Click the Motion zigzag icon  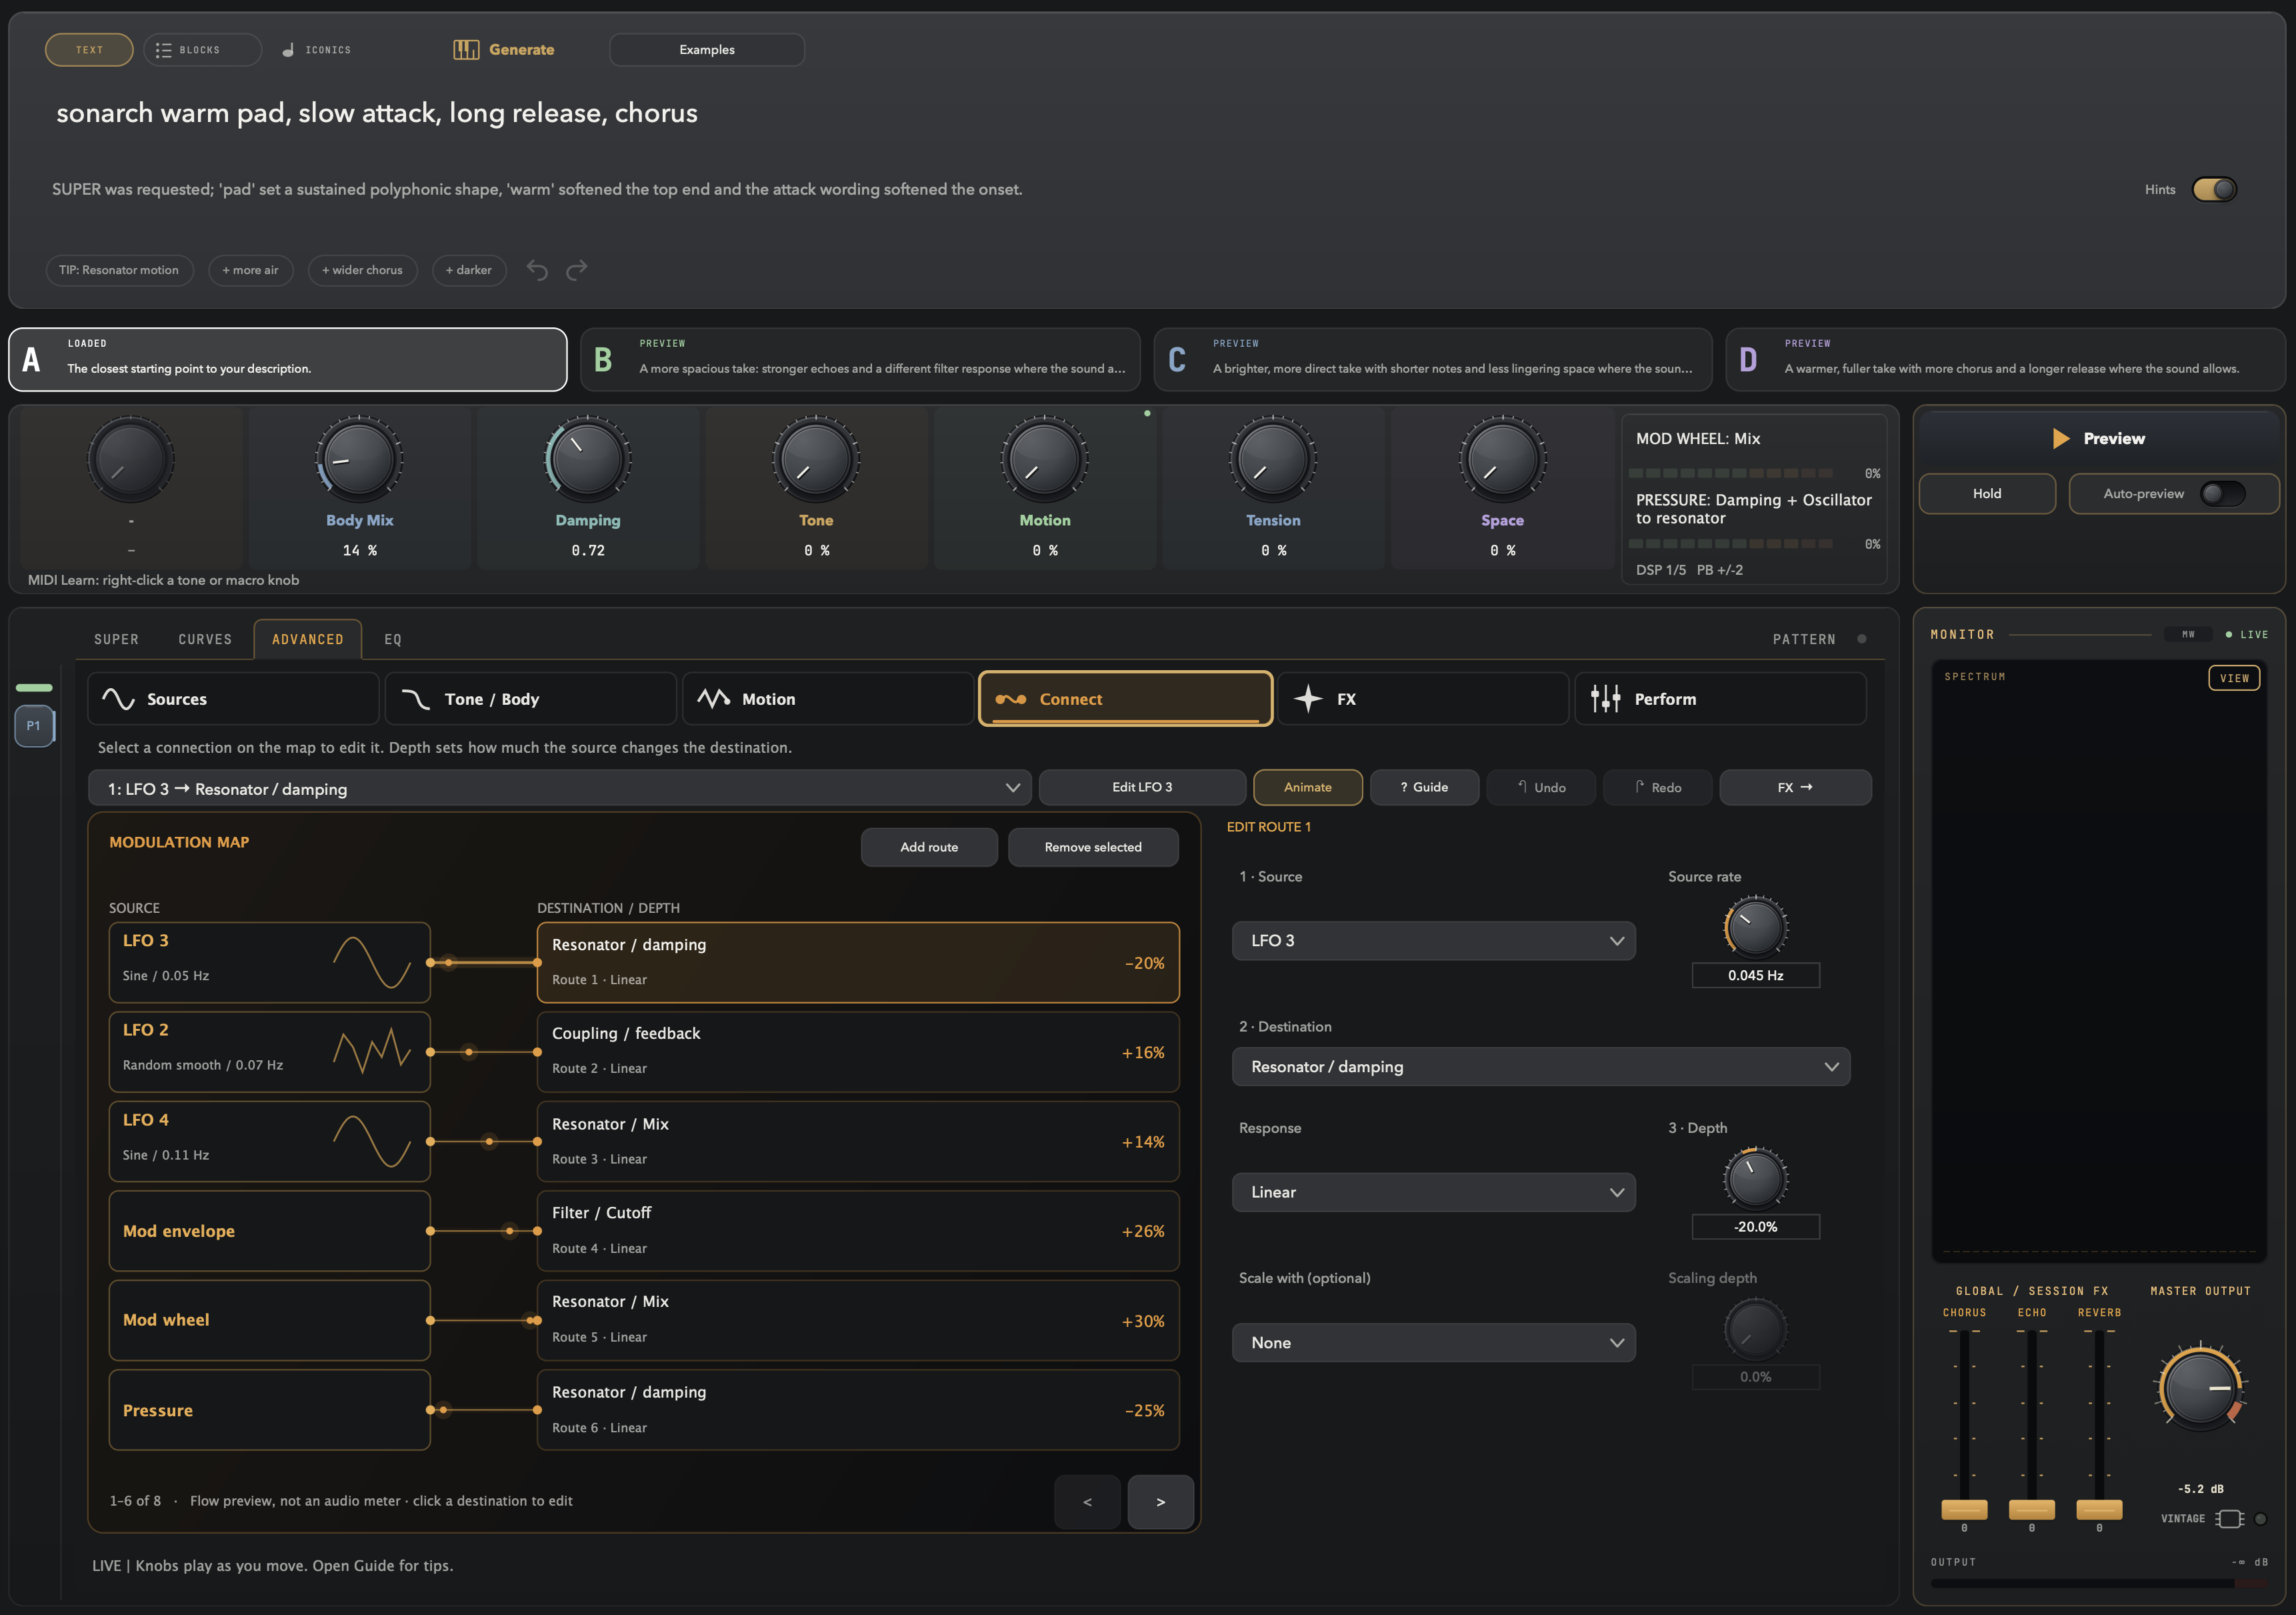tap(713, 699)
